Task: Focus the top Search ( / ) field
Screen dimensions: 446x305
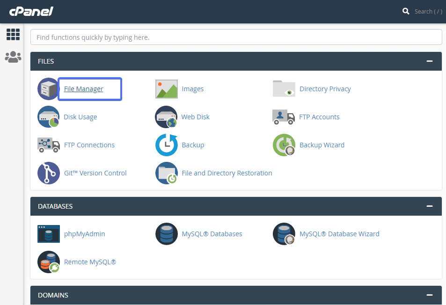Action: pyautogui.click(x=428, y=12)
